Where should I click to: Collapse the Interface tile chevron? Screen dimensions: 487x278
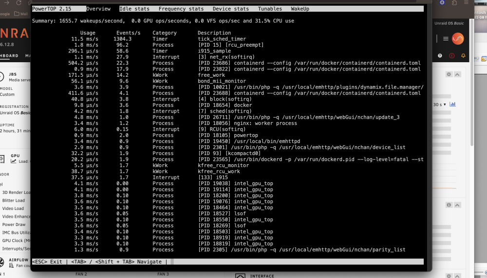tap(457, 276)
